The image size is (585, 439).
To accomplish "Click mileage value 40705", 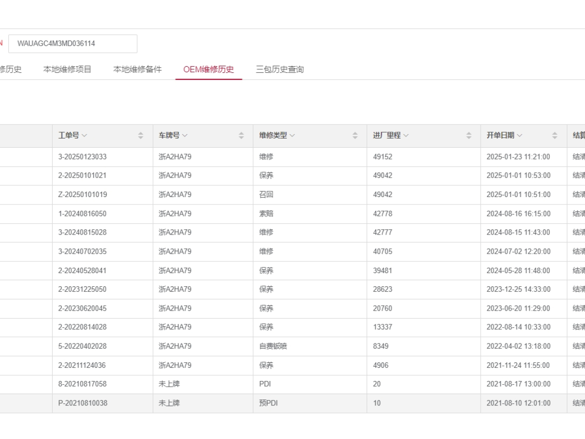I will point(383,251).
